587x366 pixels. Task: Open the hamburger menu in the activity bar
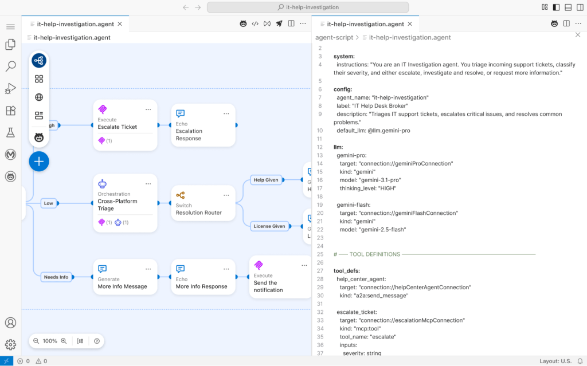(10, 26)
